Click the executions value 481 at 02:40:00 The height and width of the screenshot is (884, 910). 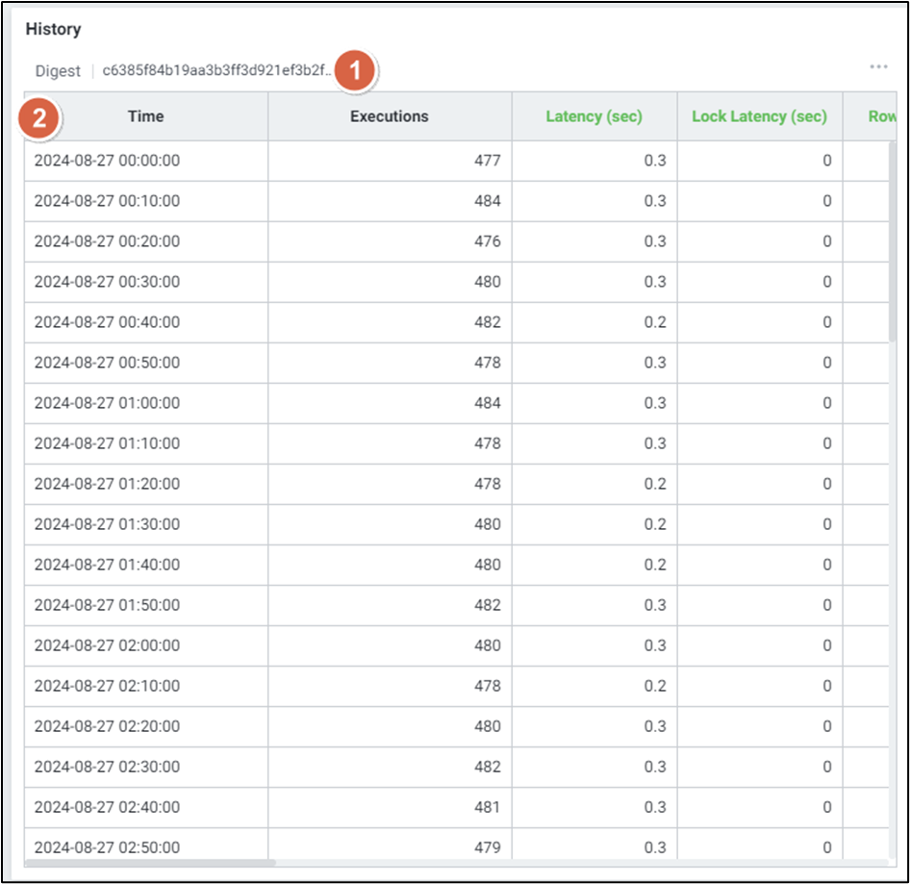[x=487, y=807]
